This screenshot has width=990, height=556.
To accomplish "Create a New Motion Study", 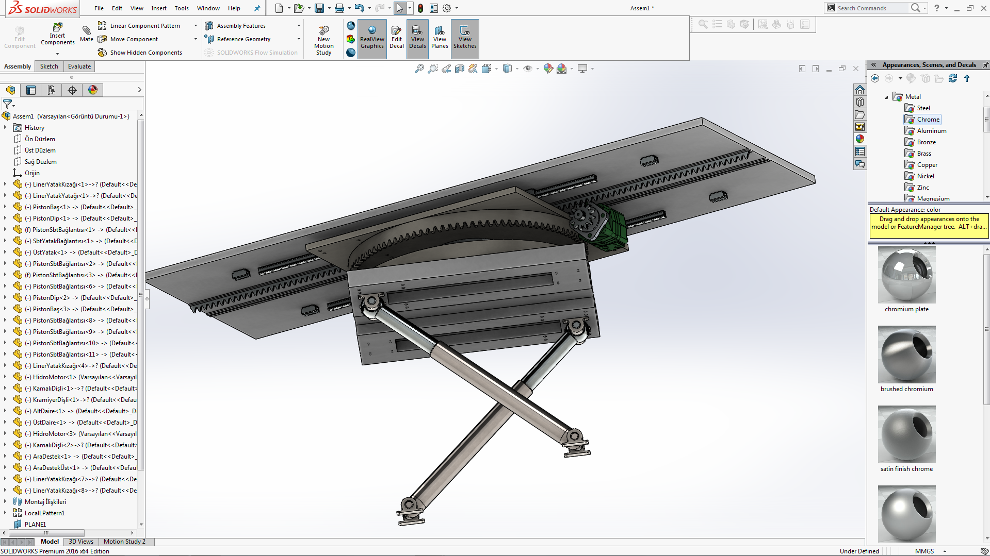I will click(324, 40).
